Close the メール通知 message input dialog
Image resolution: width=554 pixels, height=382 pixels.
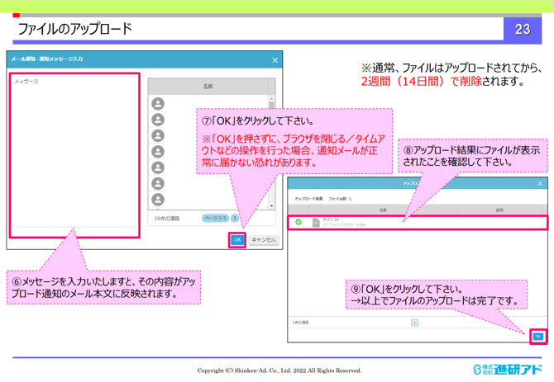tap(275, 60)
